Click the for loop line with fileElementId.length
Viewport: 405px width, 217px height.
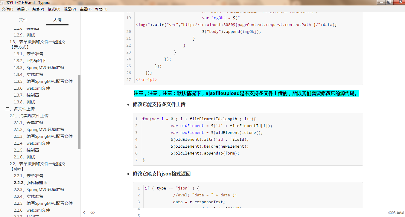[199, 119]
